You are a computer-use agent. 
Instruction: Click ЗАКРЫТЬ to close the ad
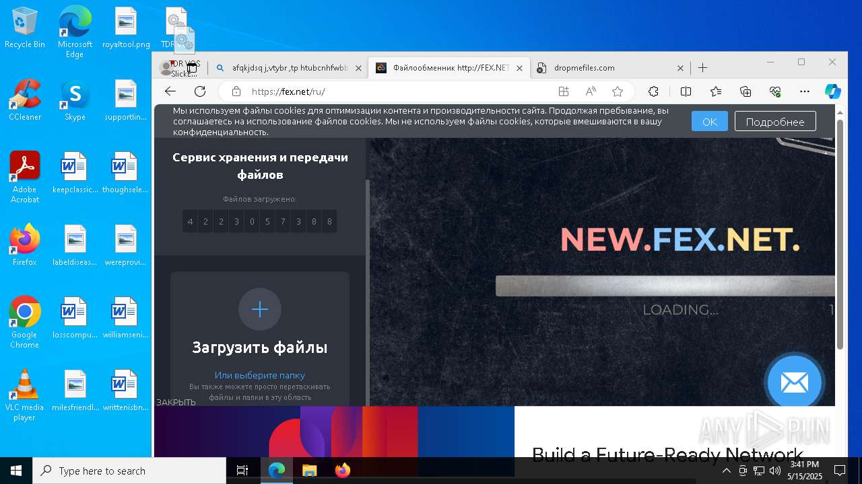176,402
